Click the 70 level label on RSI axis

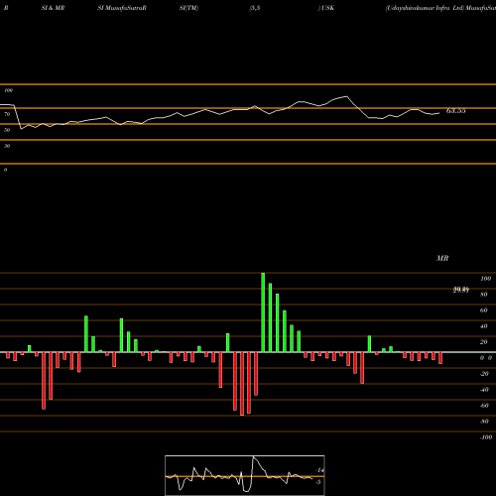(x=7, y=114)
